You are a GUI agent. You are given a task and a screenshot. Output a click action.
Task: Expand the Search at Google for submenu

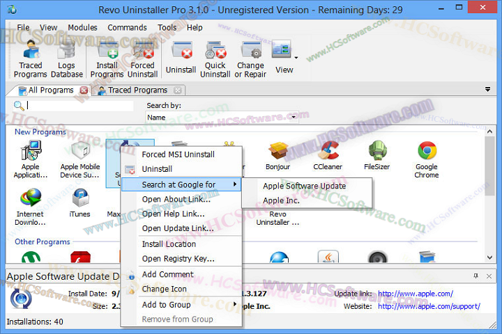click(x=181, y=184)
